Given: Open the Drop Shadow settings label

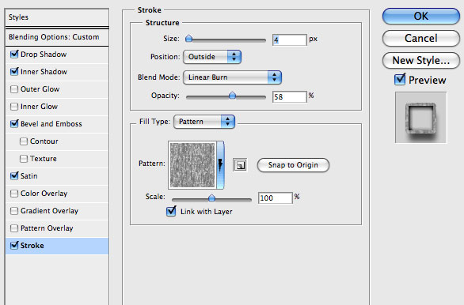Looking at the screenshot, I should point(44,55).
